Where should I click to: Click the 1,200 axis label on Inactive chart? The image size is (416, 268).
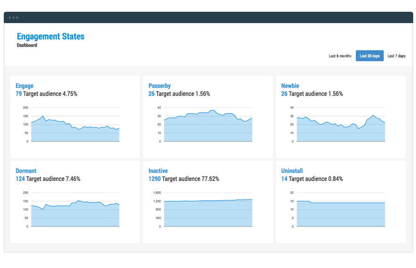[157, 201]
